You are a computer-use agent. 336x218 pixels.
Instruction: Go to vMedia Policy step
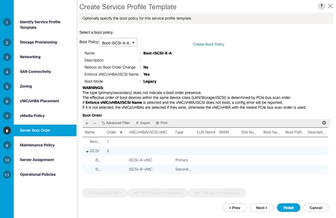click(x=32, y=116)
